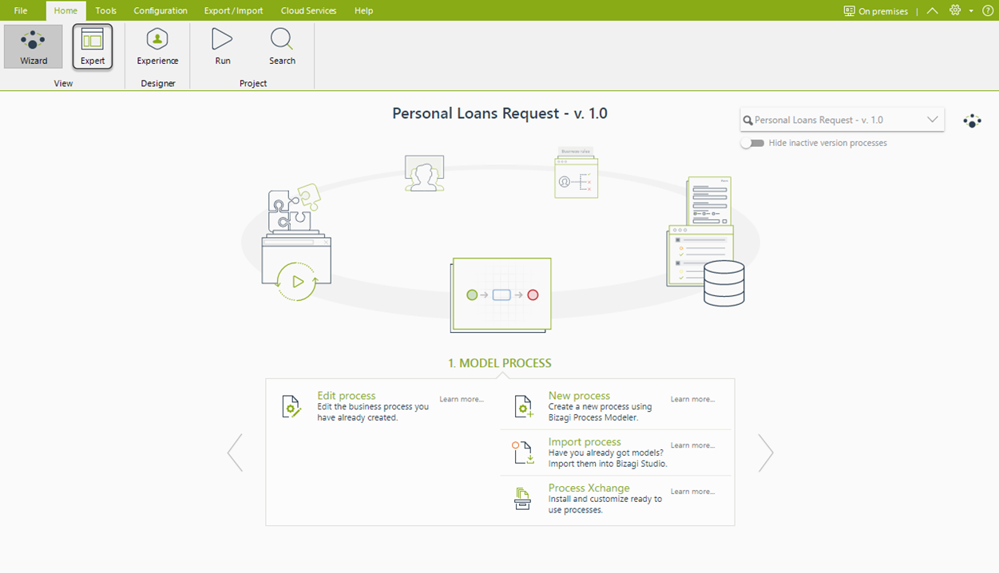Screen dimensions: 999x573
Task: Open the Export / Import tab
Action: click(x=234, y=11)
